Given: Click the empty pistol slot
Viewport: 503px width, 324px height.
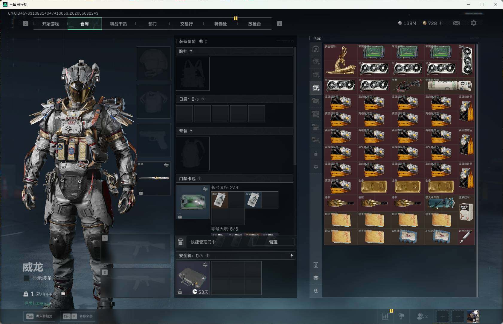Looking at the screenshot, I should click(x=154, y=140).
